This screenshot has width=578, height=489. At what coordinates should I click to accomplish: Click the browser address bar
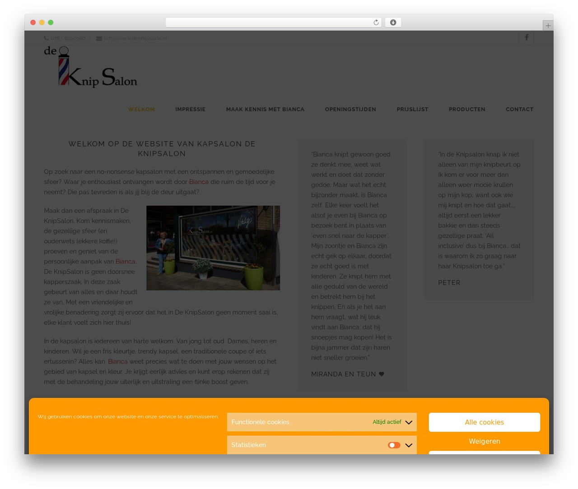point(273,23)
